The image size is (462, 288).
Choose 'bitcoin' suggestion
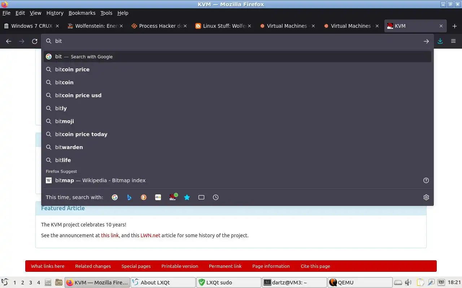tap(237, 82)
